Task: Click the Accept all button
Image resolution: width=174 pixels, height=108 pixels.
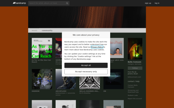Action: point(86,65)
